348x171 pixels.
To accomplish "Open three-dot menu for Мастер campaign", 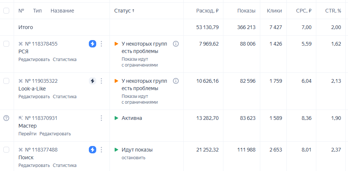I will click(x=101, y=118).
